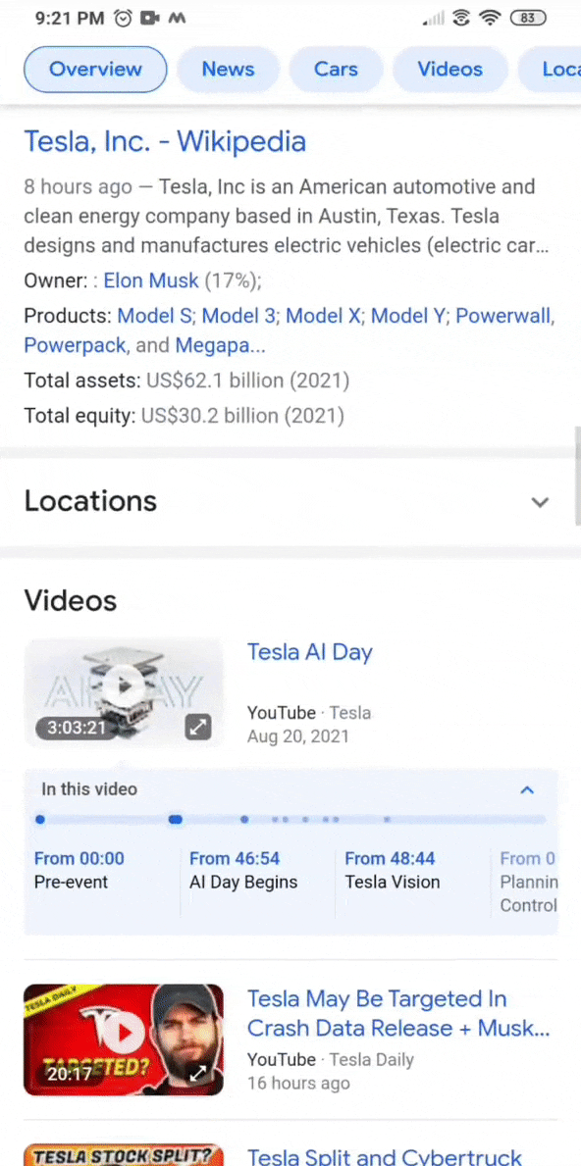Viewport: 581px width, 1166px height.
Task: Keep Overview tab selected
Action: [x=95, y=69]
